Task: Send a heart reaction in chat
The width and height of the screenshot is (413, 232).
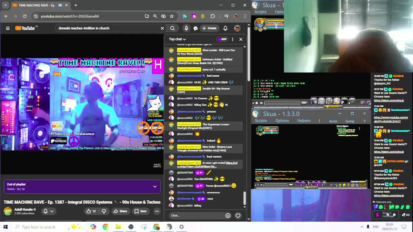Action: point(238,216)
